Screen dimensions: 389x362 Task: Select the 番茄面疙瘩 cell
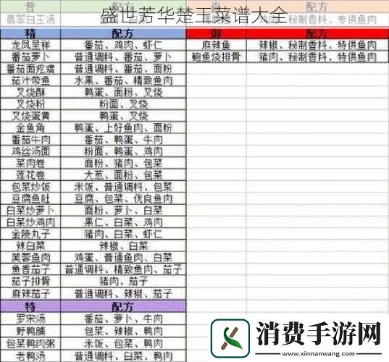tap(30, 69)
